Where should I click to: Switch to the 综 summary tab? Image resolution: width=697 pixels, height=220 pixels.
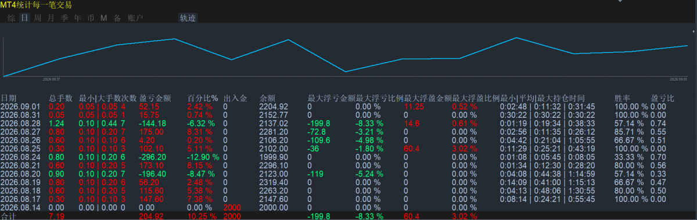tap(12, 18)
